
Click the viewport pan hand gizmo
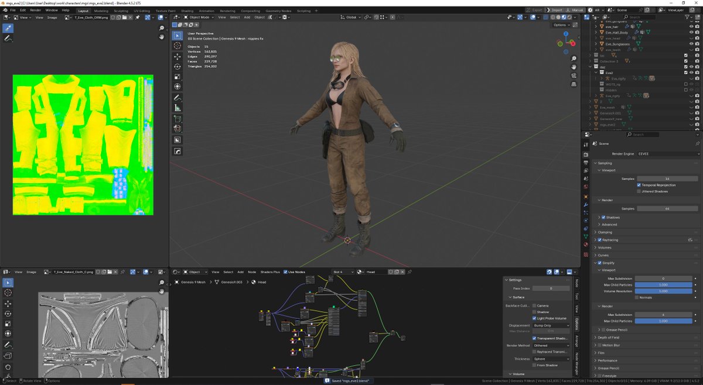click(574, 66)
